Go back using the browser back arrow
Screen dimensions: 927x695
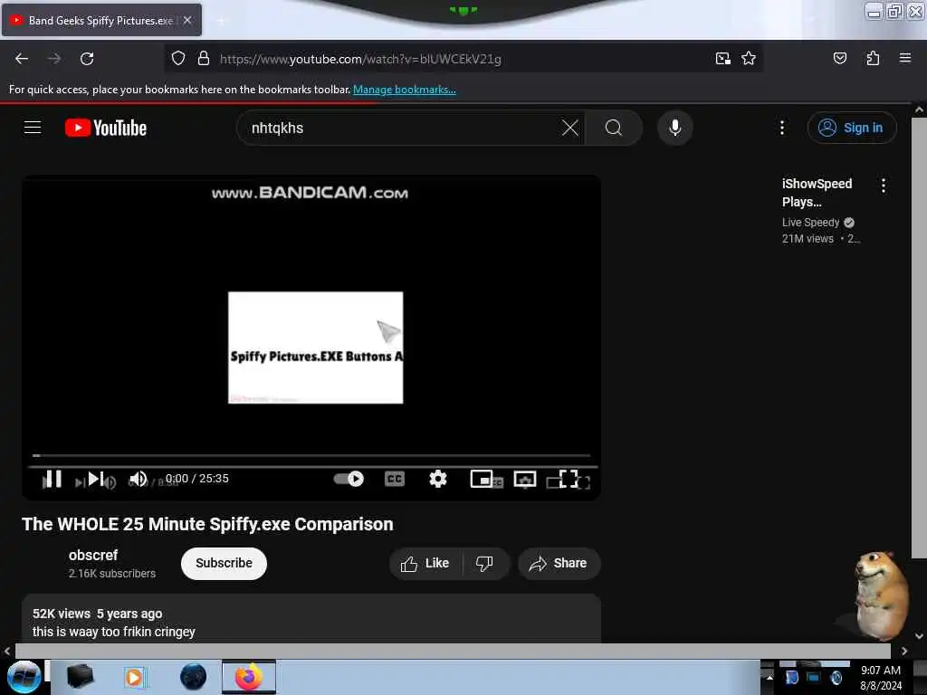22,59
